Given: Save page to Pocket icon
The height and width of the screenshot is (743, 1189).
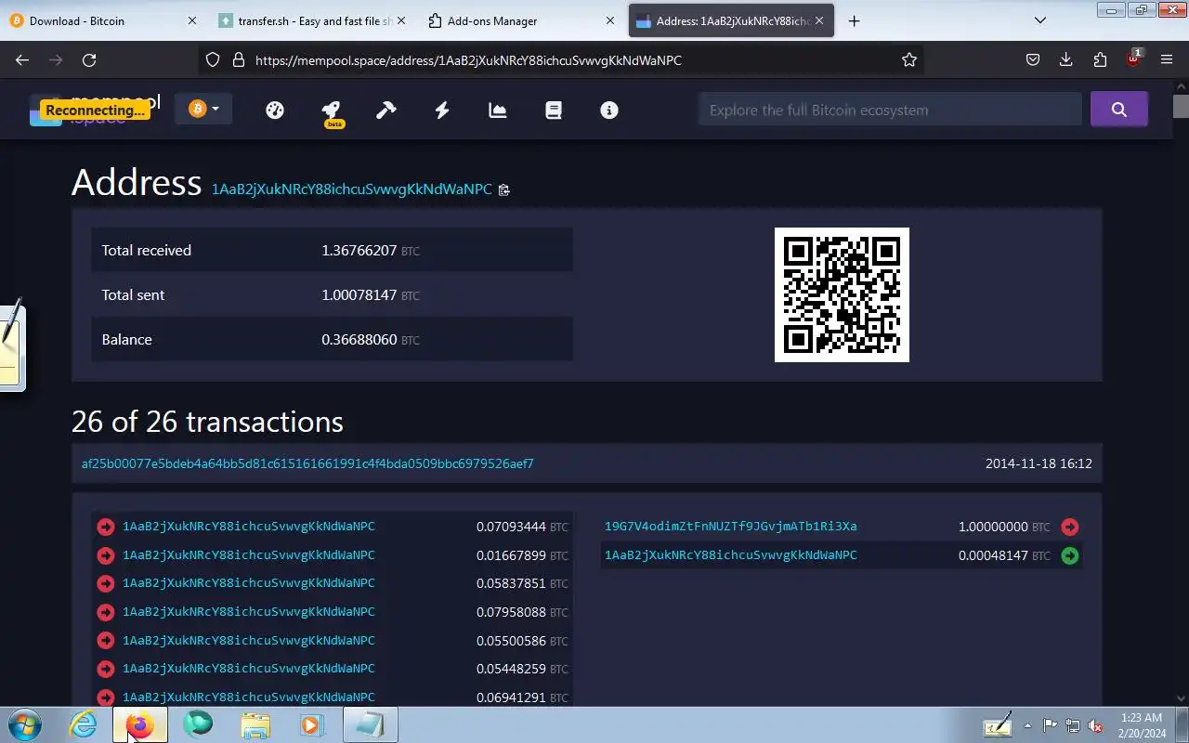Looking at the screenshot, I should [1032, 59].
